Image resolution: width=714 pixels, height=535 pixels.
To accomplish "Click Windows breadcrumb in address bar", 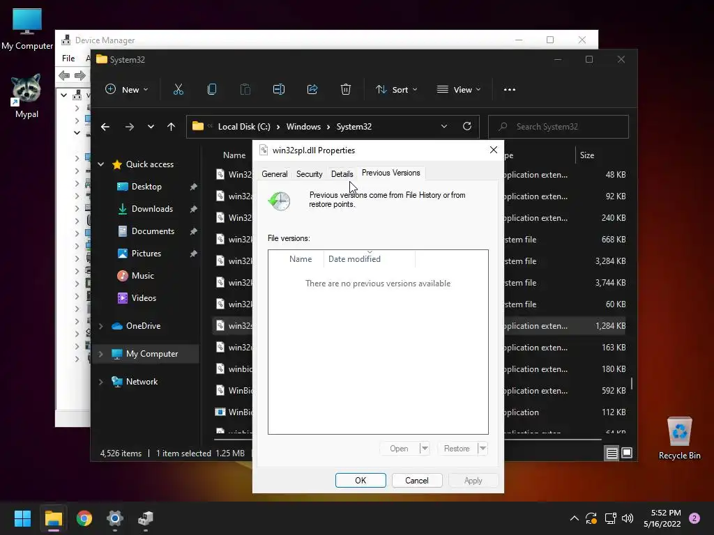I will click(x=304, y=127).
